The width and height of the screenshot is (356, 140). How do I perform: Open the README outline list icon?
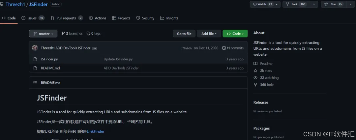click(35, 83)
